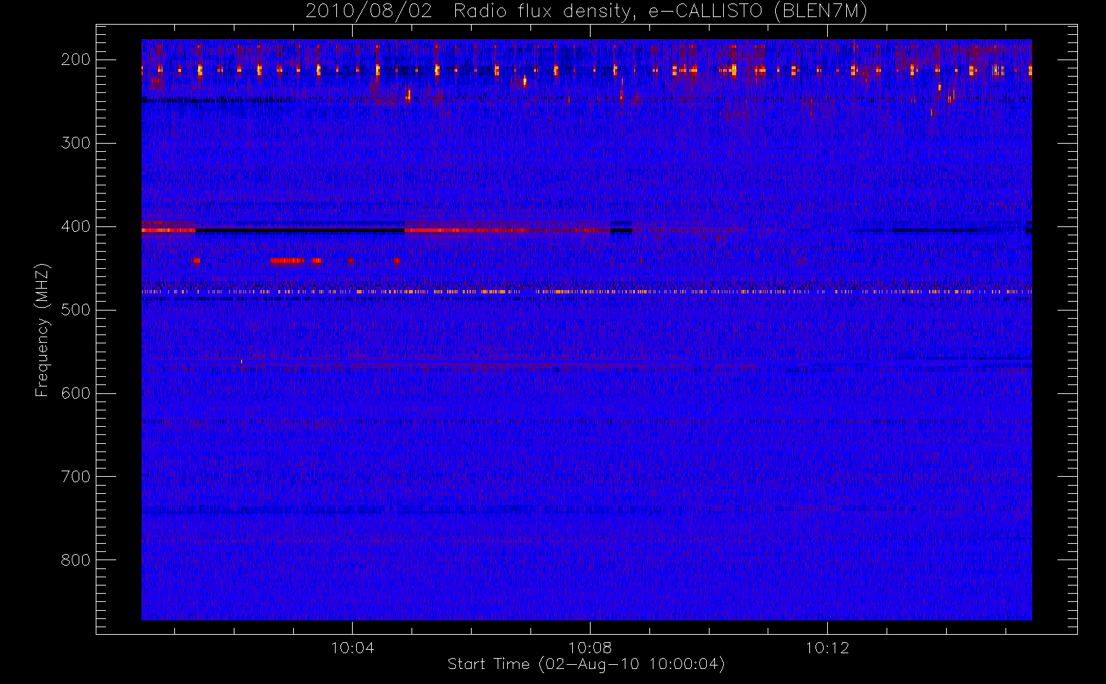Screen dimensions: 1106x684
Task: Select the 200 frequency tick label
Action: [x=75, y=60]
